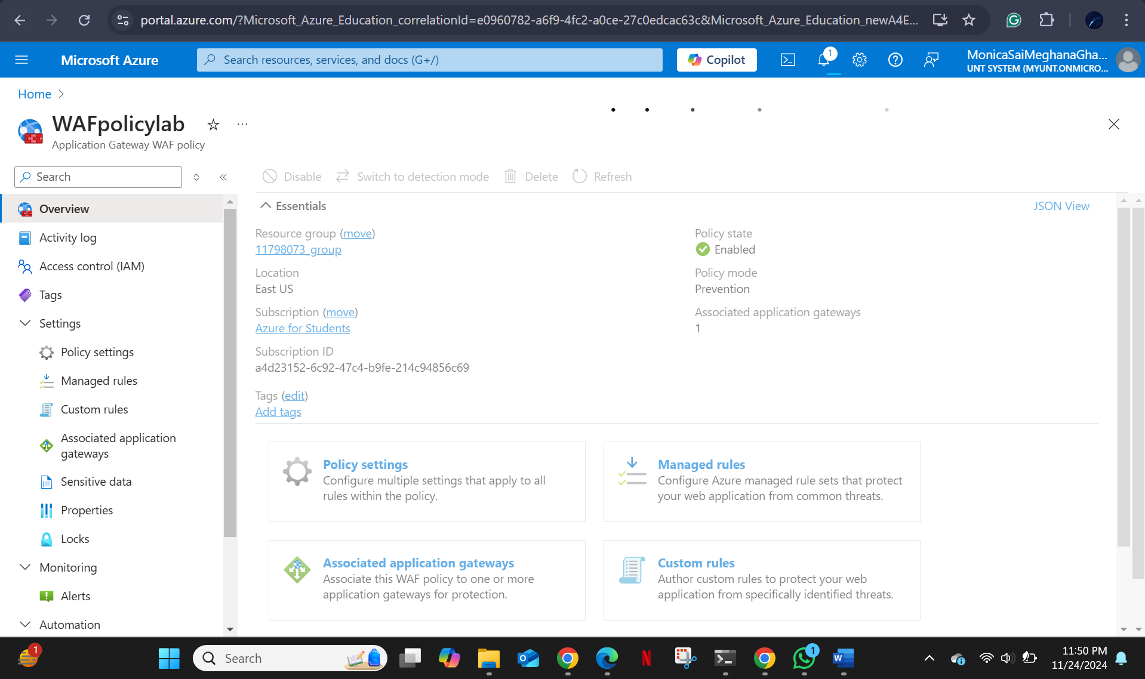Open WhatsApp from the taskbar
1145x679 pixels.
[x=804, y=659]
